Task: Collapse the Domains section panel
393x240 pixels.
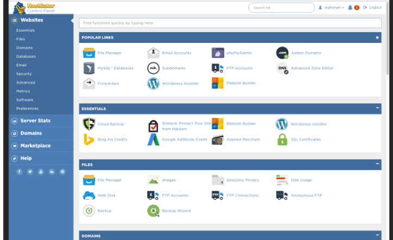Action: 377,235
